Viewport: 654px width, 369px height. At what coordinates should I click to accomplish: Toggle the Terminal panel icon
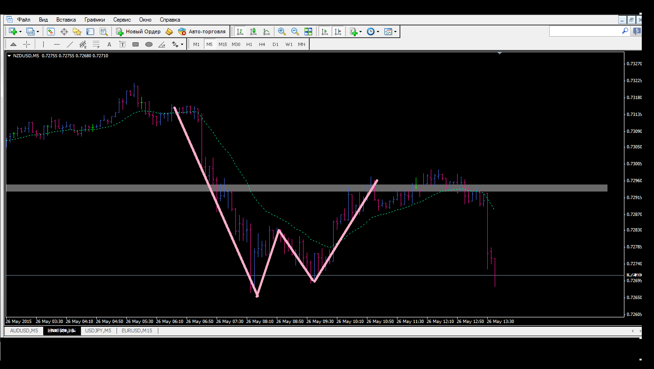[90, 31]
